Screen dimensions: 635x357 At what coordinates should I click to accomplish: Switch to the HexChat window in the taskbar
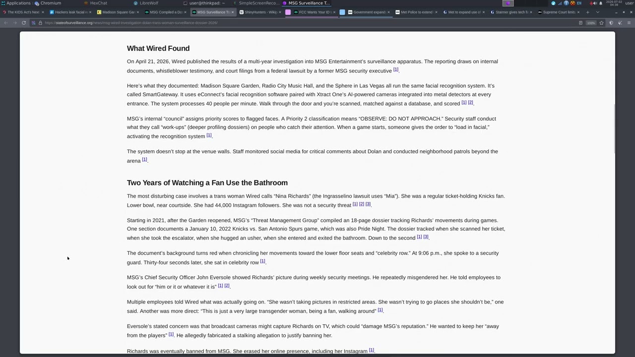point(96,3)
